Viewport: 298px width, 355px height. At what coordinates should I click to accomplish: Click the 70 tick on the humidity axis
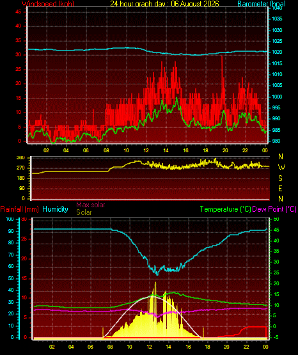(11, 255)
